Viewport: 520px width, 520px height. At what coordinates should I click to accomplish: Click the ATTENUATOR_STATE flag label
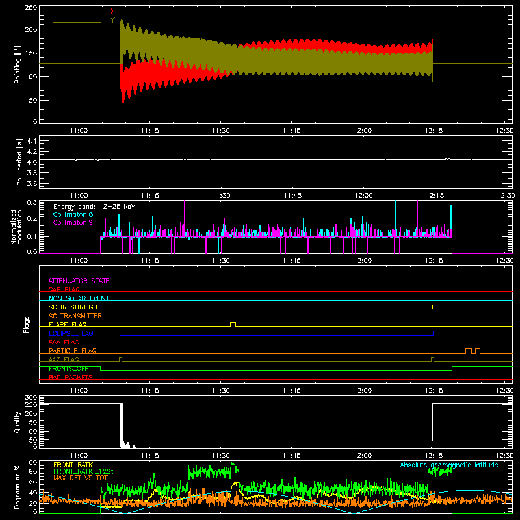(x=79, y=281)
